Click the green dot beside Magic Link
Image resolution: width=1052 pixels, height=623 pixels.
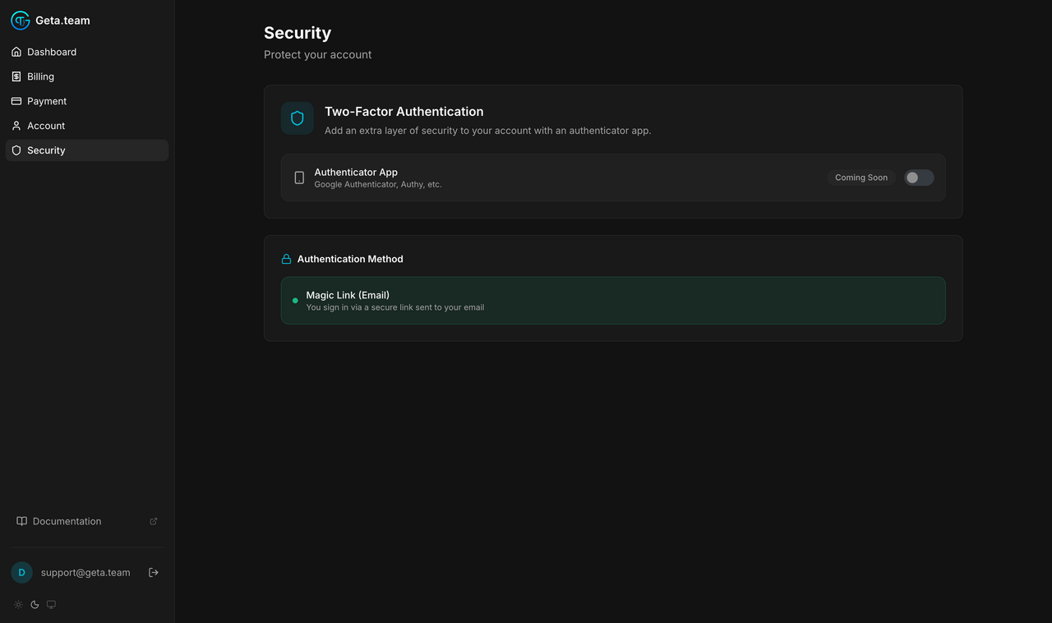pos(295,301)
